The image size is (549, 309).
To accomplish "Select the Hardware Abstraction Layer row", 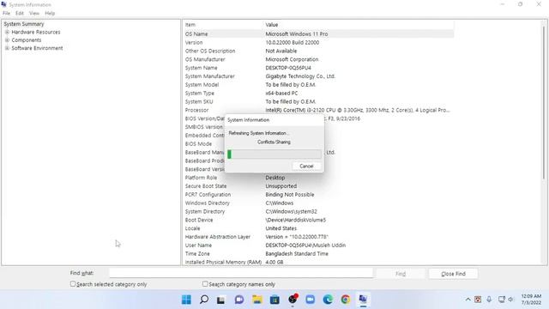I will pyautogui.click(x=318, y=237).
